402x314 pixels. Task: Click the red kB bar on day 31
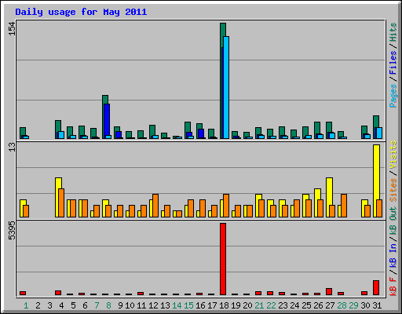tap(376, 288)
